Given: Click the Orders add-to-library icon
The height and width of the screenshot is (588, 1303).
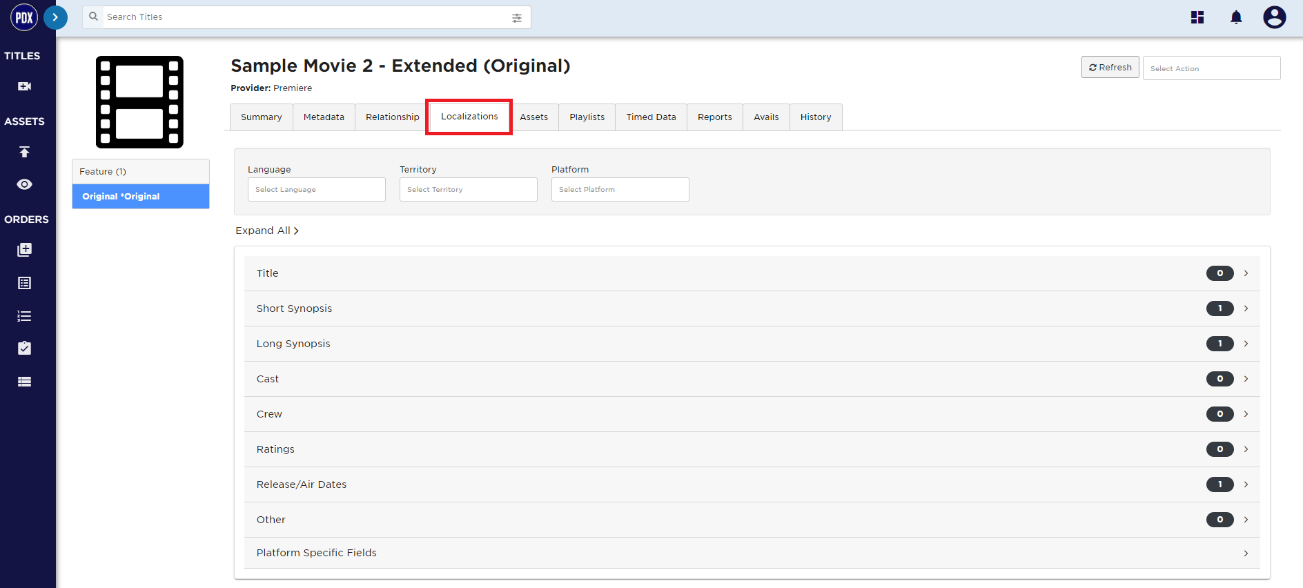Looking at the screenshot, I should [24, 250].
